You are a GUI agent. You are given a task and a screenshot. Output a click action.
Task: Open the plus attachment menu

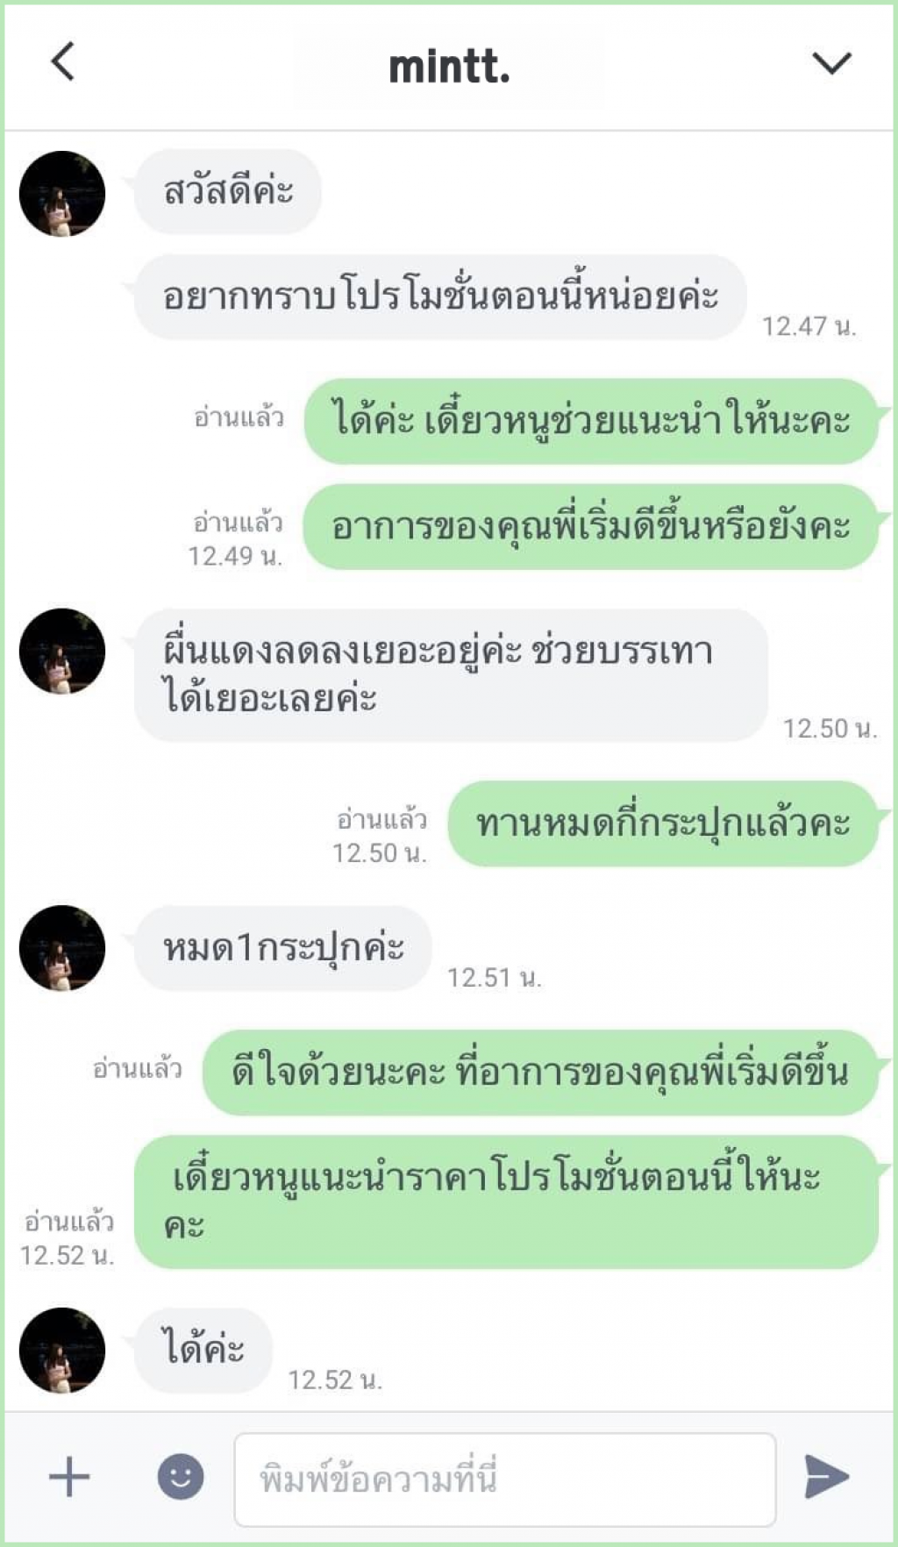point(69,1477)
